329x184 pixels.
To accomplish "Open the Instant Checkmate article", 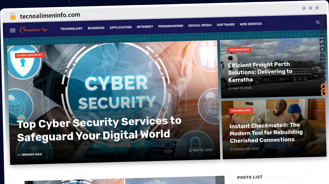I will [266, 133].
